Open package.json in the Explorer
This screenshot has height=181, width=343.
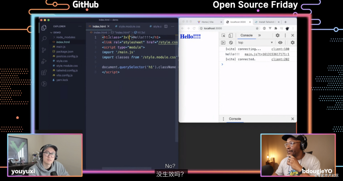(65, 51)
